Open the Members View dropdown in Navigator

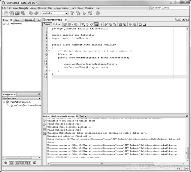22,98
